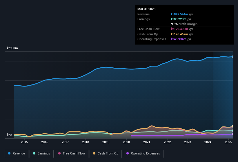Click the 2025 x-axis year label

coord(228,142)
